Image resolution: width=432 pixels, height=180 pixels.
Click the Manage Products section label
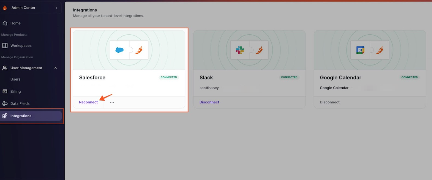[14, 35]
